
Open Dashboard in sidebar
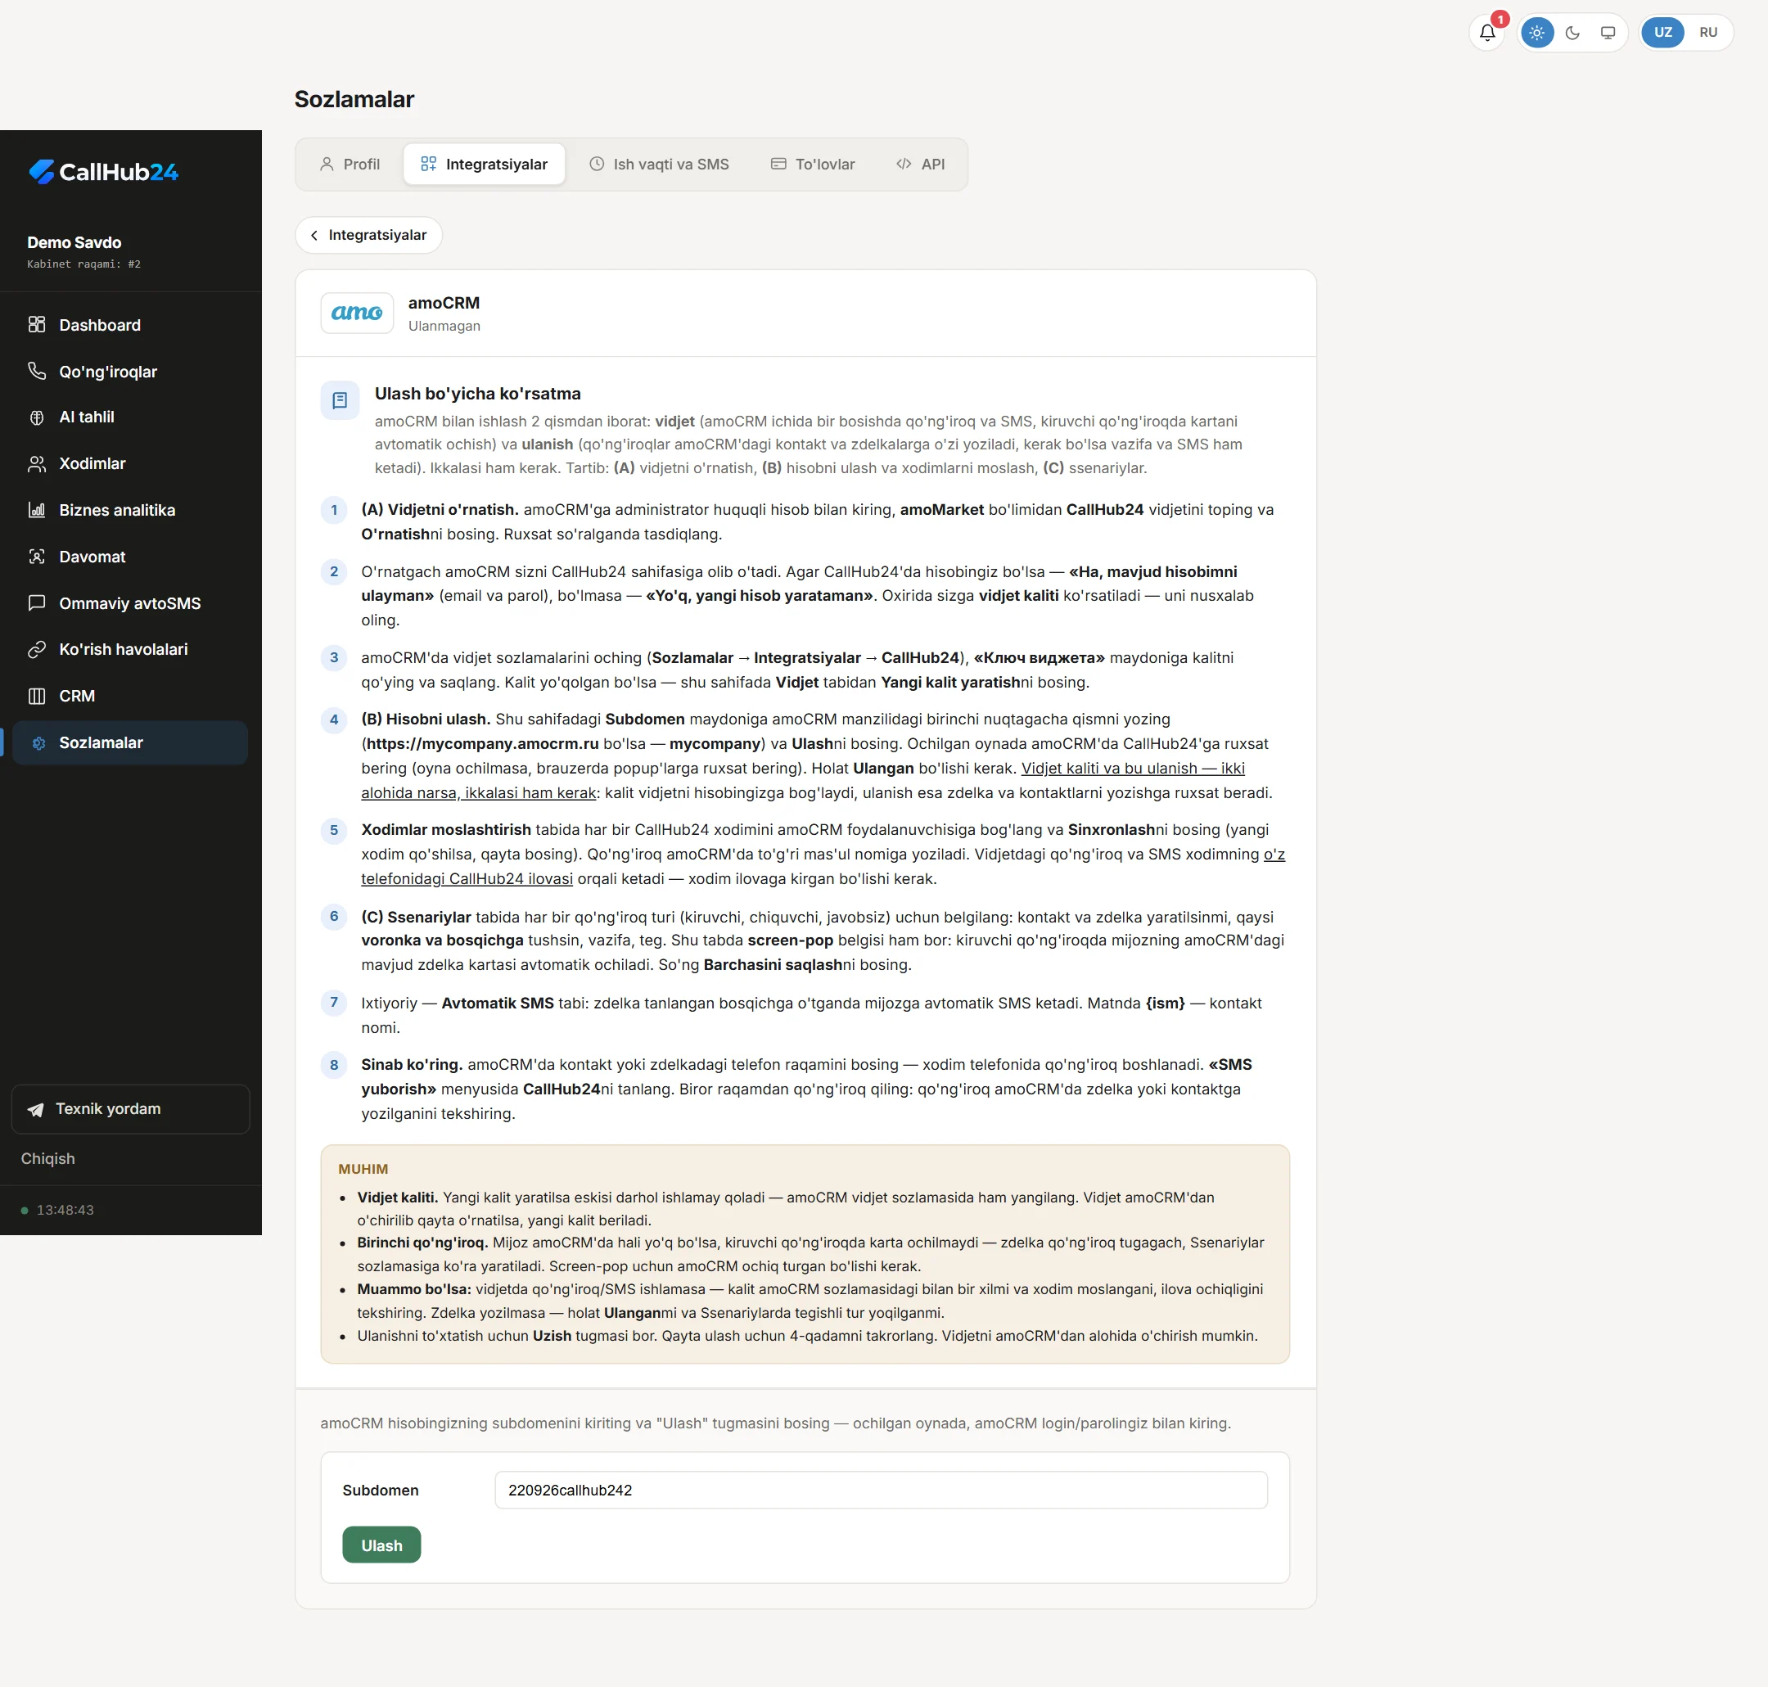tap(130, 325)
